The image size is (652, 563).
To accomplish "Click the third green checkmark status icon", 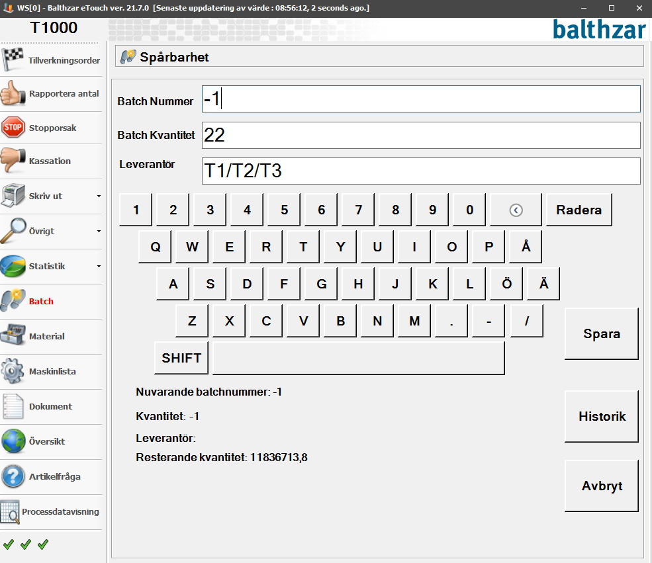I will click(43, 544).
